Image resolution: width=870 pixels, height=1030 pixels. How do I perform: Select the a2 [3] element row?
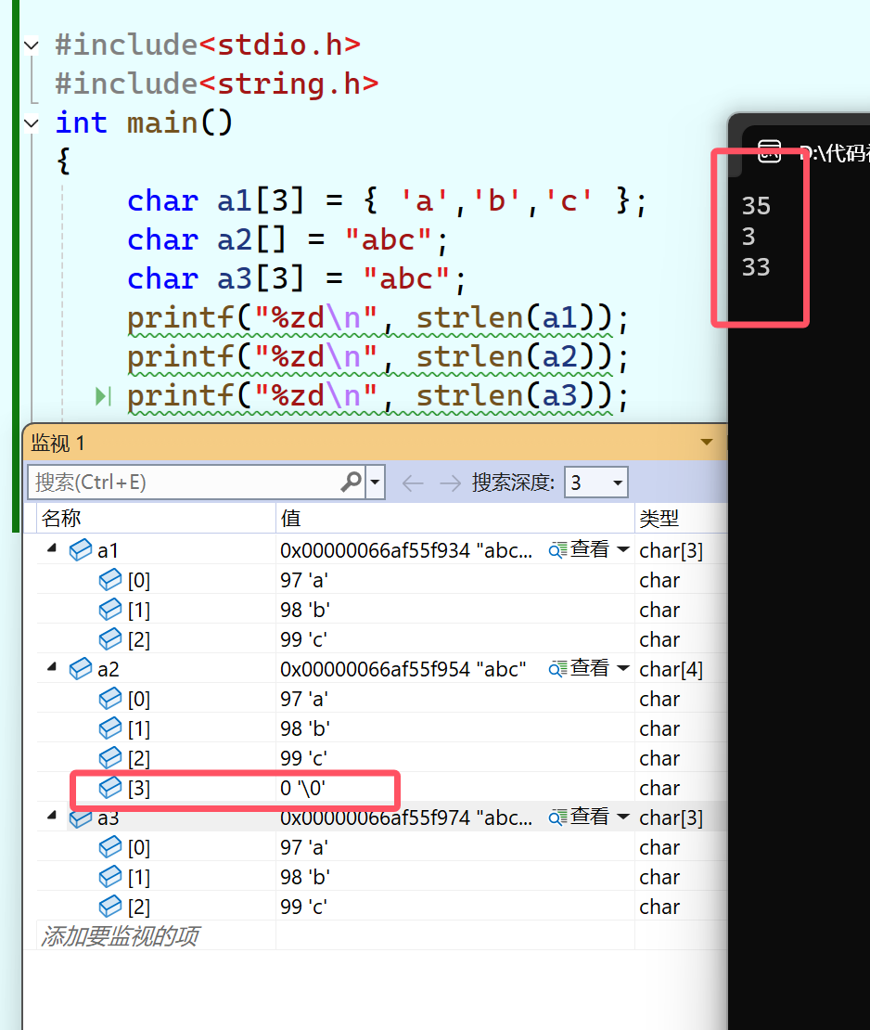click(381, 788)
